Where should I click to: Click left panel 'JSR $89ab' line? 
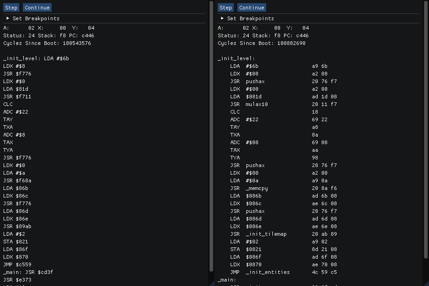click(x=17, y=226)
